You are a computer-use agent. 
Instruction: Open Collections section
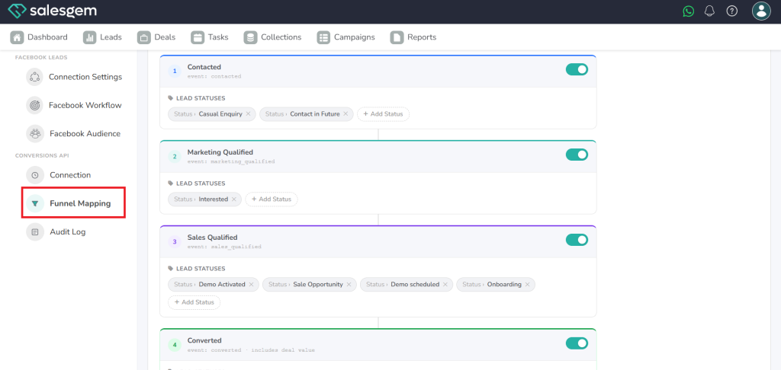pyautogui.click(x=272, y=37)
